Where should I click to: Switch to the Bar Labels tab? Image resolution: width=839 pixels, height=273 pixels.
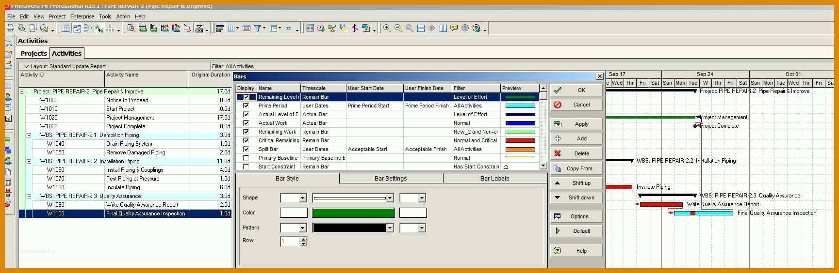coord(494,179)
